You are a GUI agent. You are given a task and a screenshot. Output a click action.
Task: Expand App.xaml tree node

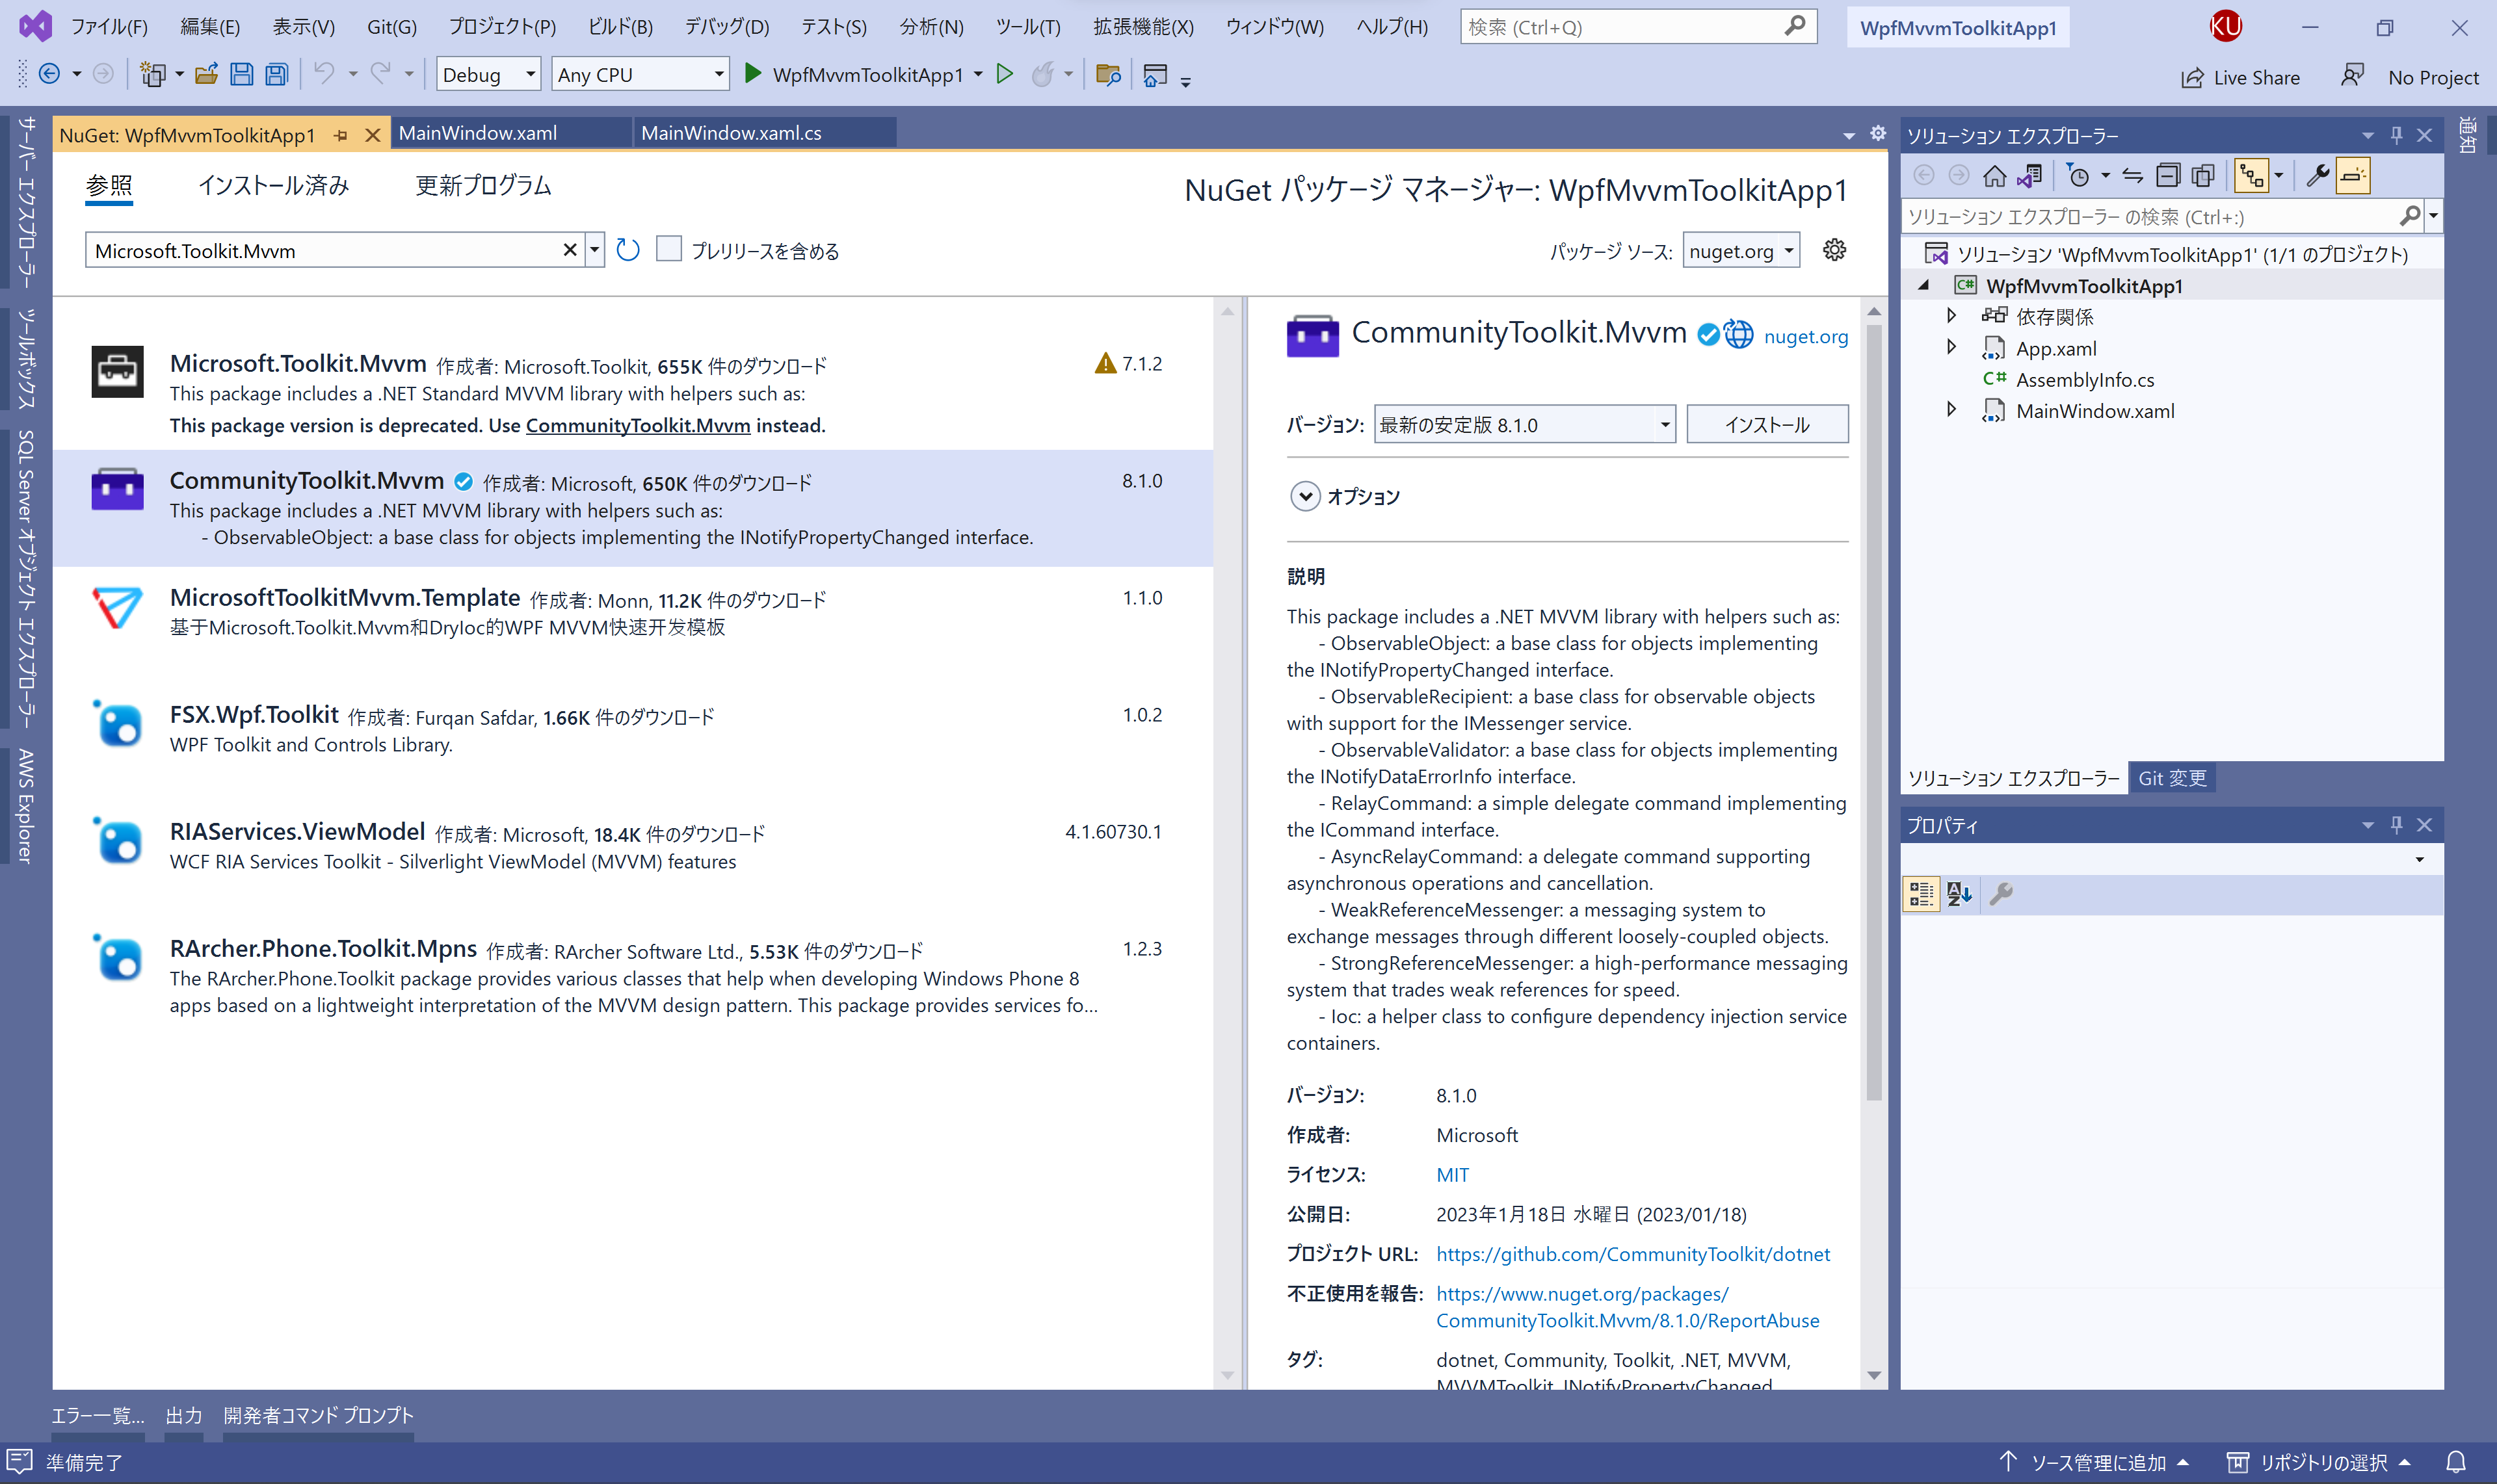coord(1951,348)
